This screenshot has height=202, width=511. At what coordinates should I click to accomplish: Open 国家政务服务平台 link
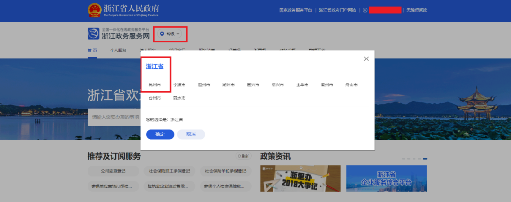[296, 10]
